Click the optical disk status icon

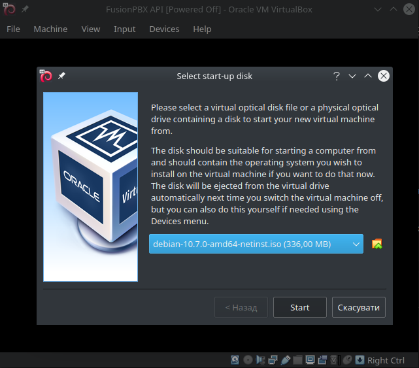click(x=248, y=360)
